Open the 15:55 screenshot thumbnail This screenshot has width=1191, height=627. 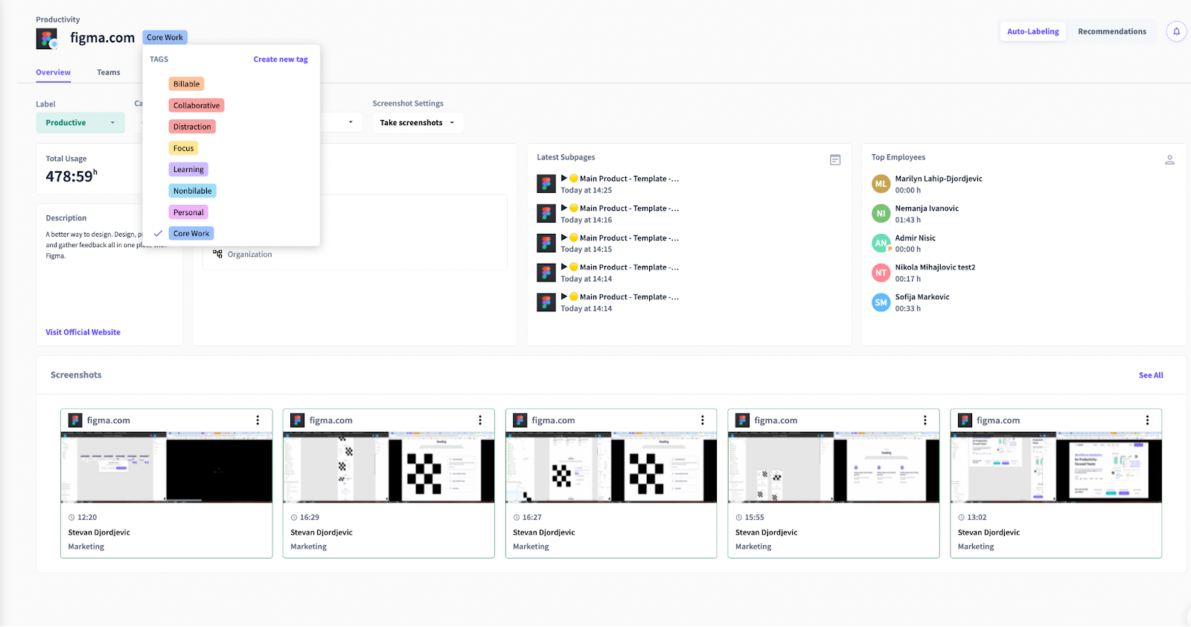click(833, 468)
